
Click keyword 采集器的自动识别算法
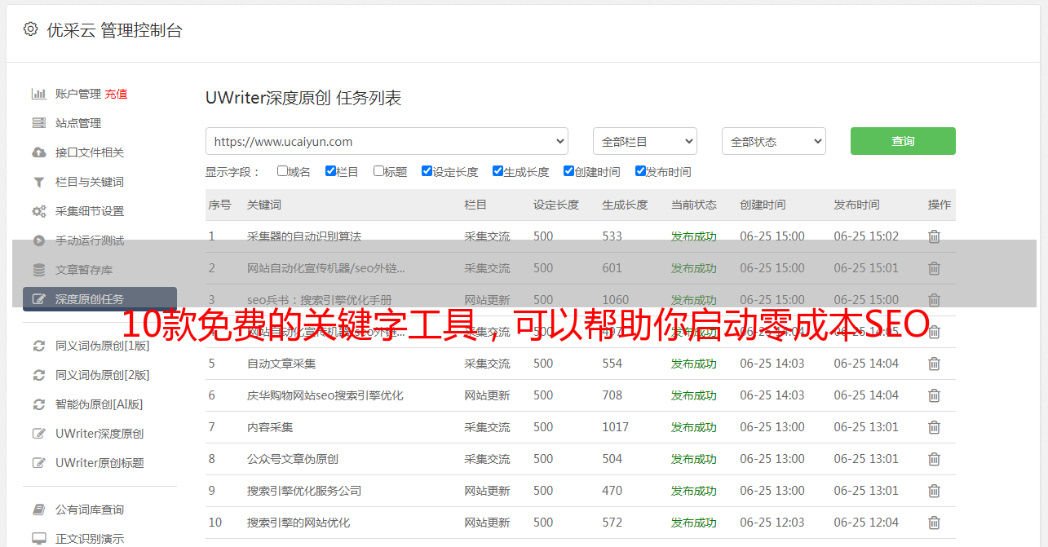pyautogui.click(x=304, y=236)
